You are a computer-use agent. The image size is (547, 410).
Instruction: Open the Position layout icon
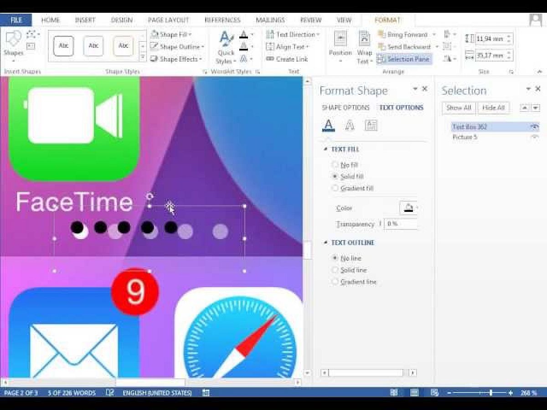click(340, 39)
